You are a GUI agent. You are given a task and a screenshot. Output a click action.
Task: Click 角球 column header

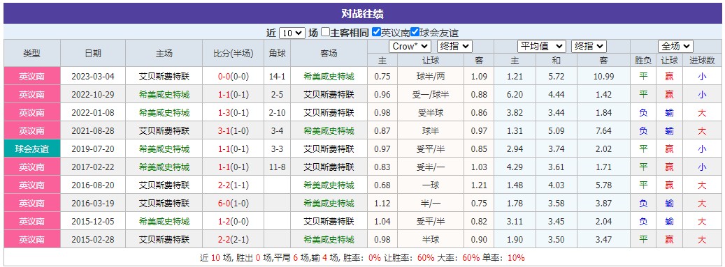(x=277, y=53)
